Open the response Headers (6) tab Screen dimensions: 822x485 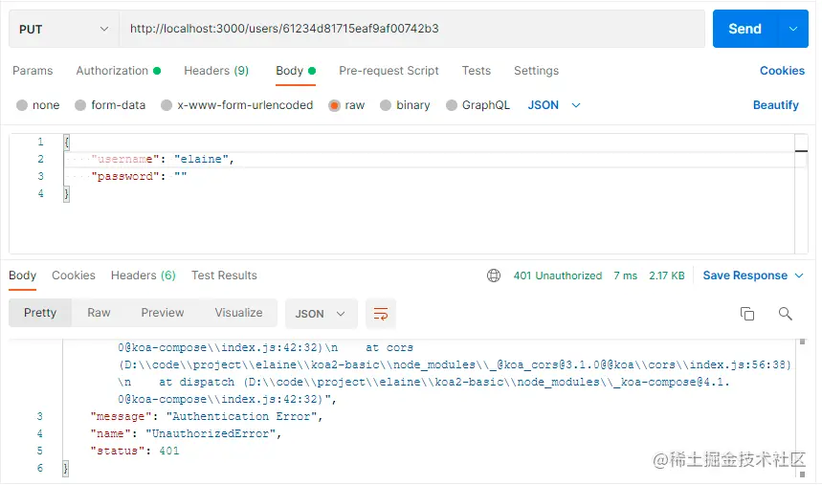pos(144,276)
